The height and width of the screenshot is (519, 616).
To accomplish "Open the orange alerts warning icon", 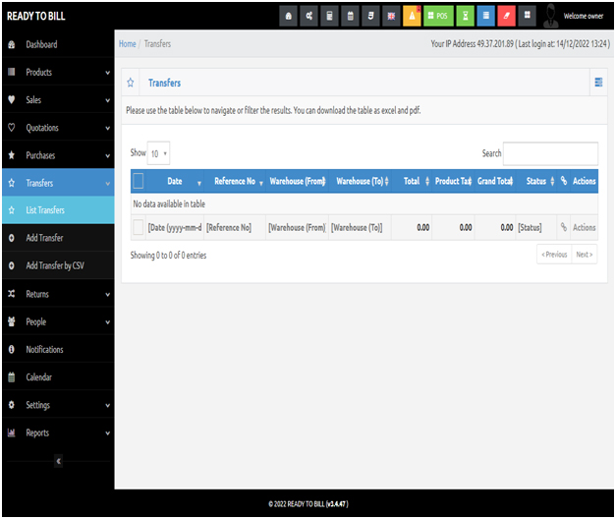I will [x=412, y=16].
